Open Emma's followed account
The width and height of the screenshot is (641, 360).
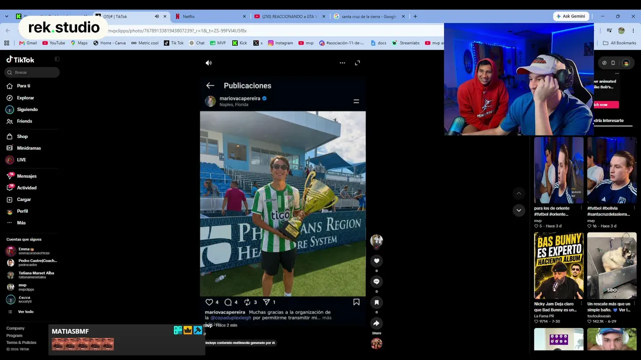click(32, 251)
